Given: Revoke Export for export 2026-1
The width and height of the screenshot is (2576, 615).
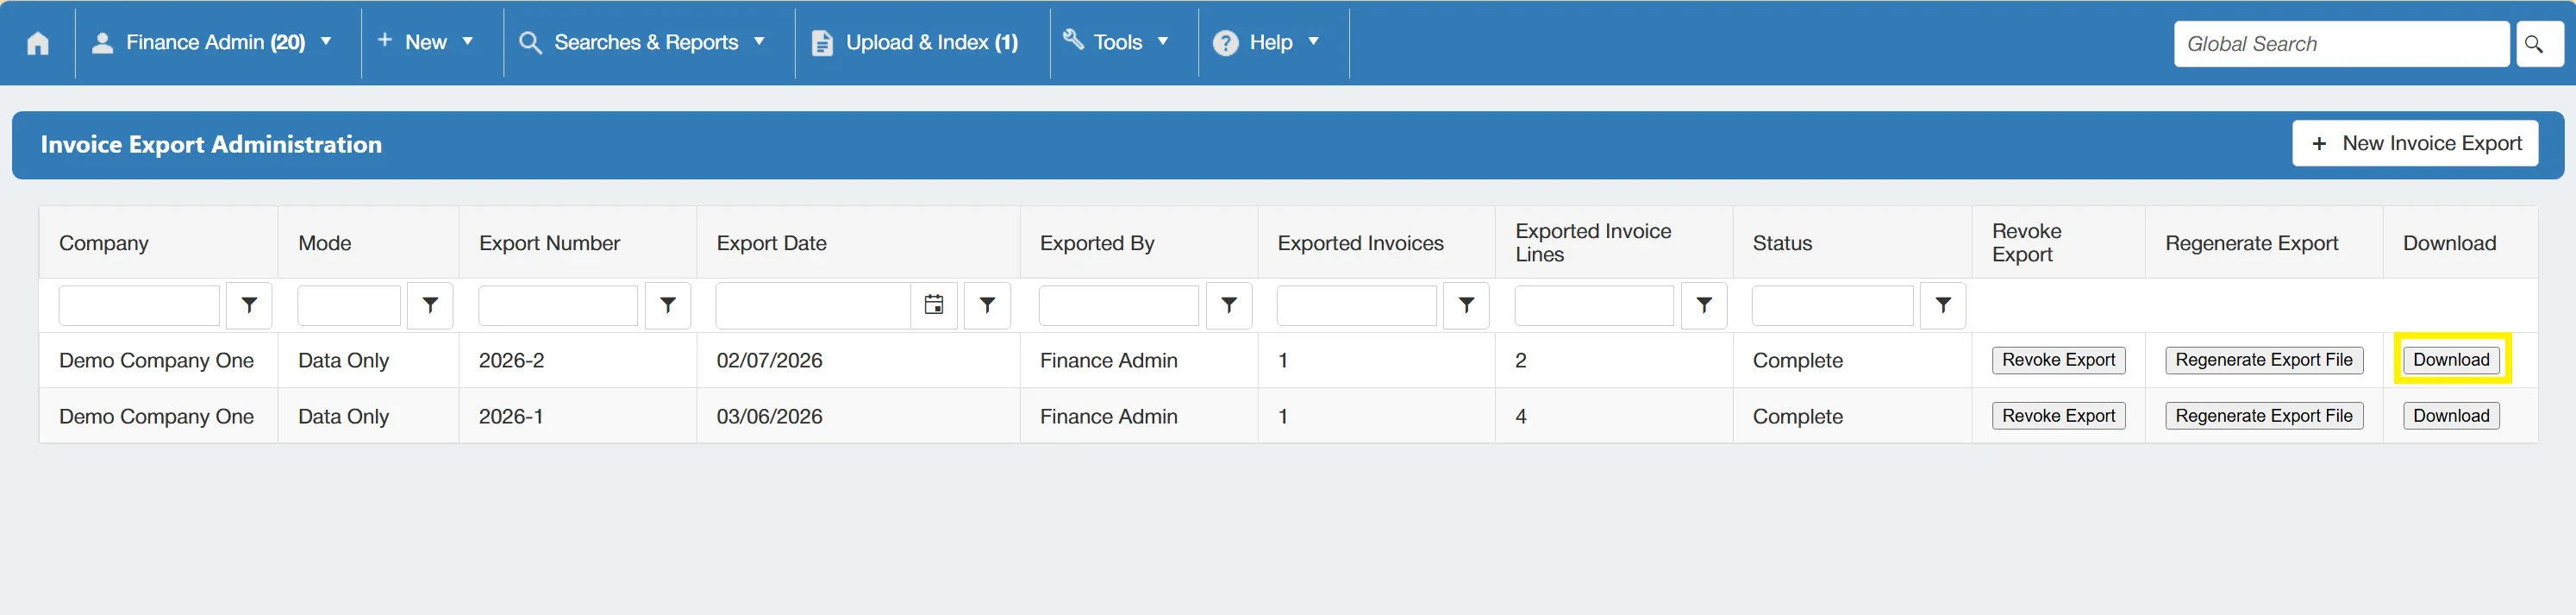Looking at the screenshot, I should click(x=2058, y=416).
